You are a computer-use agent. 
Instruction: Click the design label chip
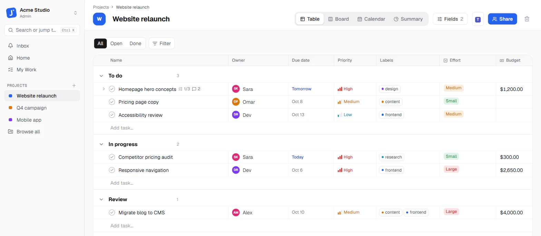[x=390, y=89]
